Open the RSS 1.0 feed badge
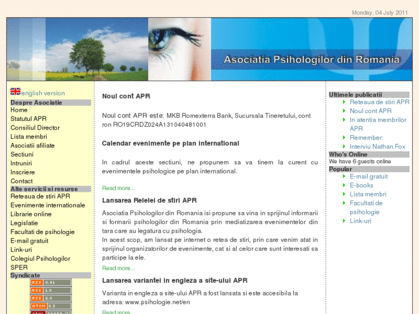Screen dimensions: 419x314 [51, 290]
